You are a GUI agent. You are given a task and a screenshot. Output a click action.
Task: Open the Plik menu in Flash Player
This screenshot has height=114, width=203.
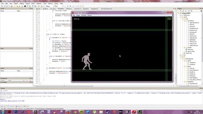click(x=74, y=16)
